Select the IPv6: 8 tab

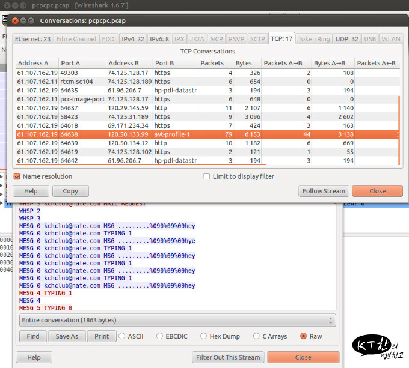(x=159, y=39)
